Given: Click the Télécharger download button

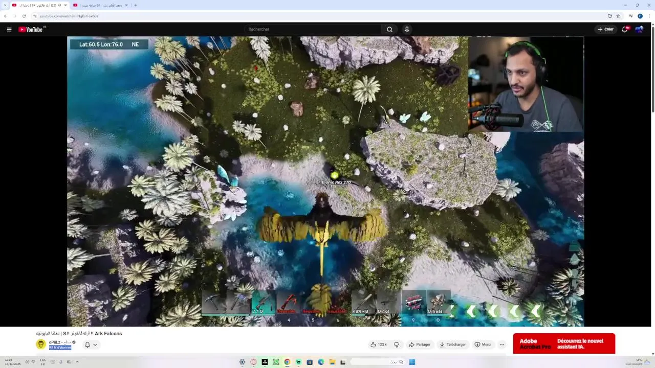Looking at the screenshot, I should 453,344.
